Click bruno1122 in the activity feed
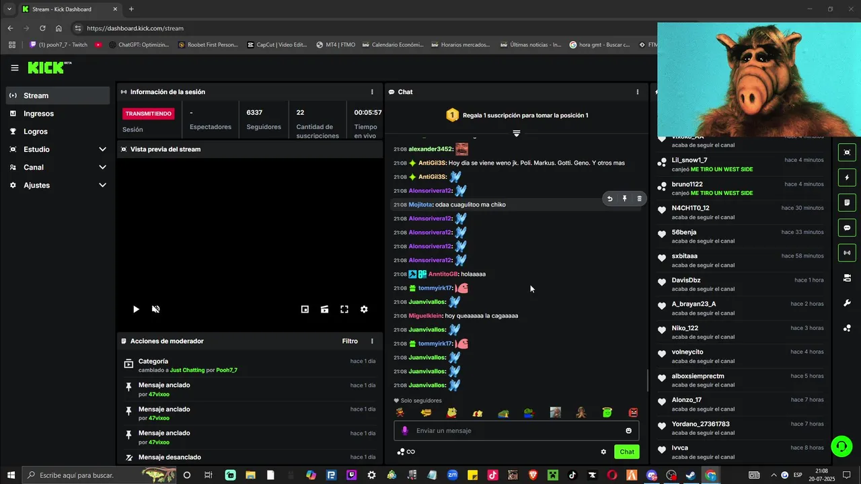 point(687,184)
